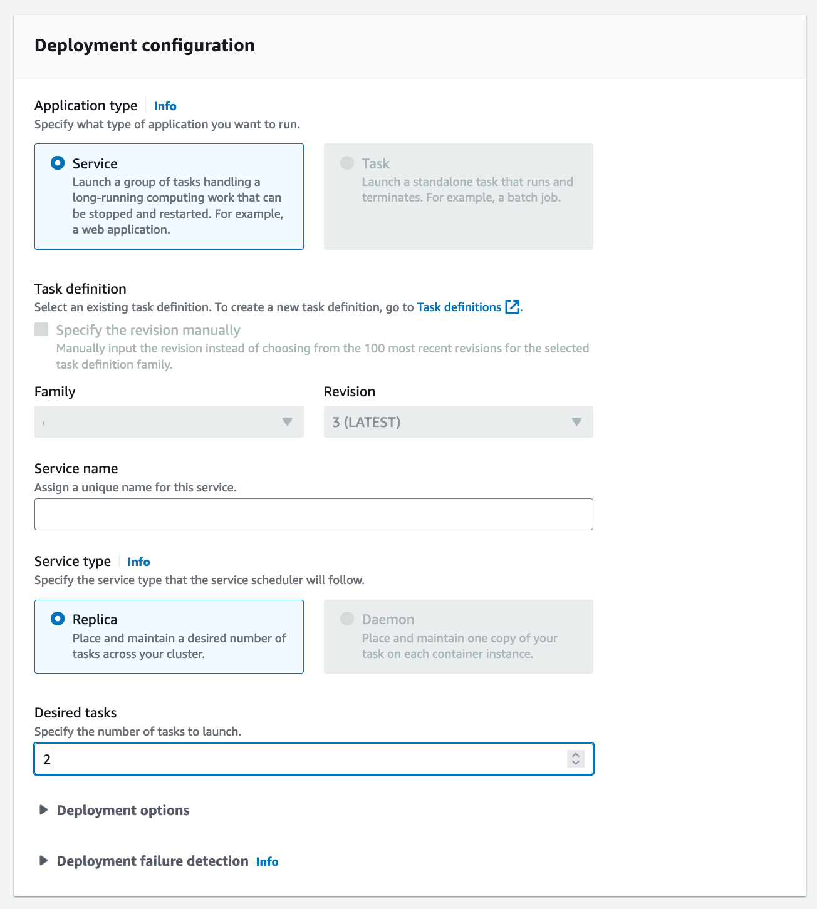Click the external link icon beside Task definitions
This screenshot has height=909, width=817.
(513, 307)
